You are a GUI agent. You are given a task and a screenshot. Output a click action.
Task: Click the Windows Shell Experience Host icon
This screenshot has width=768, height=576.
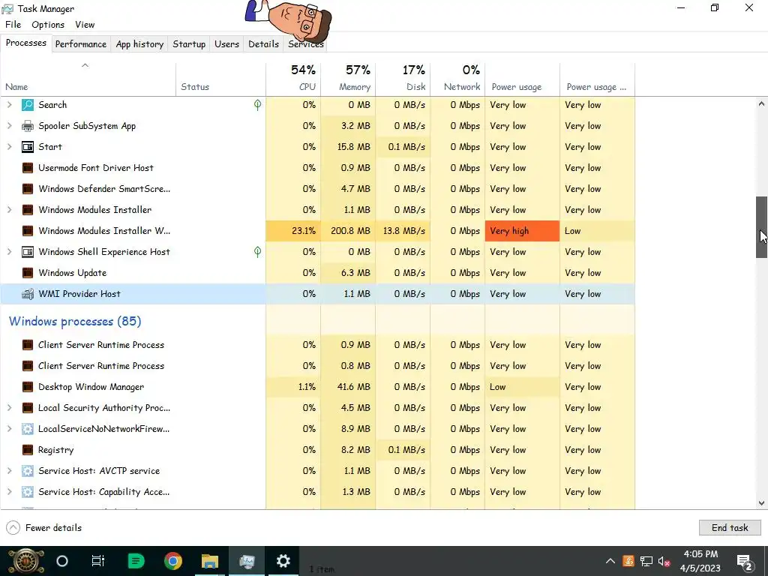tap(28, 252)
